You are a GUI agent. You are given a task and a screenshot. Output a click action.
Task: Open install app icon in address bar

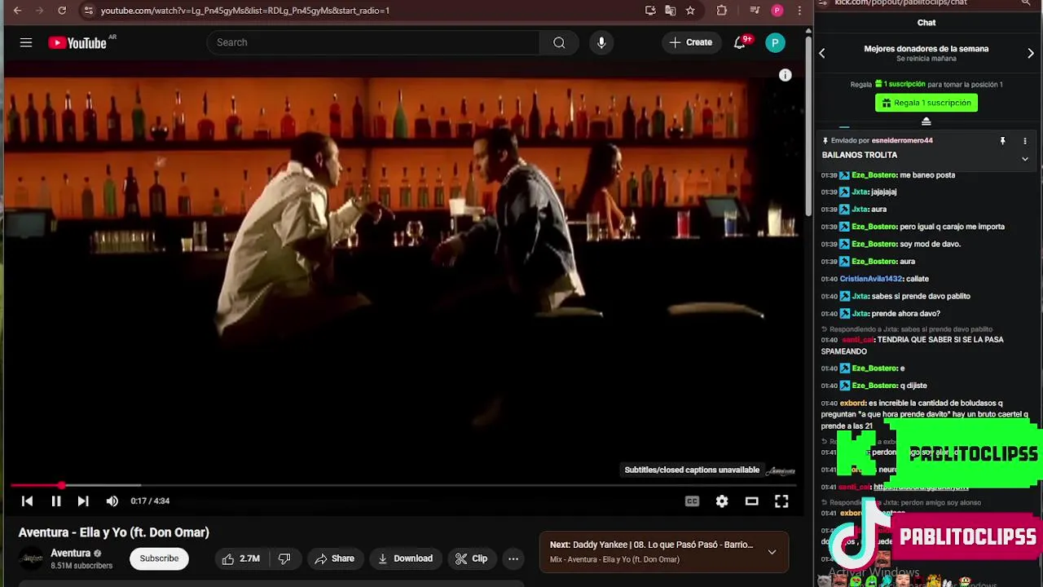[650, 11]
